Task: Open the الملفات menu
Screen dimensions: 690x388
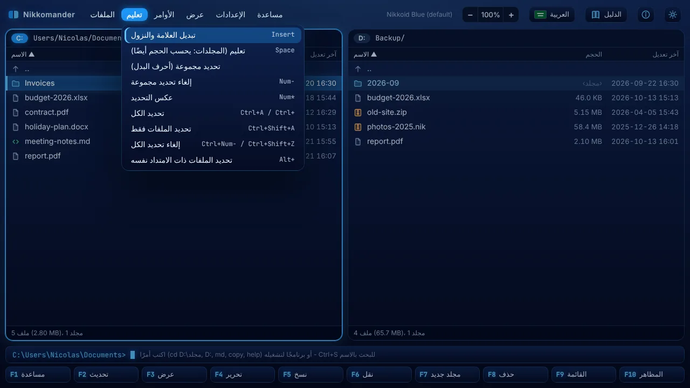Action: click(102, 15)
